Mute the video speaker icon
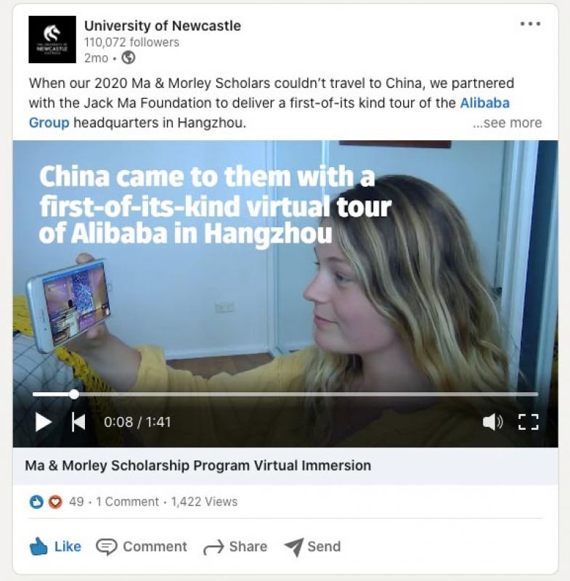The height and width of the screenshot is (581, 570). point(492,422)
